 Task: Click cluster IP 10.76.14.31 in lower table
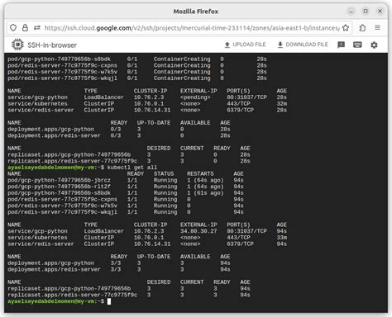pos(152,244)
